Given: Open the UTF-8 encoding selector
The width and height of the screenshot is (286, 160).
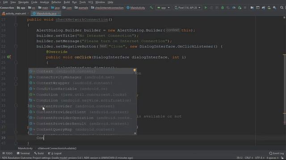Looking at the screenshot, I should (x=260, y=158).
